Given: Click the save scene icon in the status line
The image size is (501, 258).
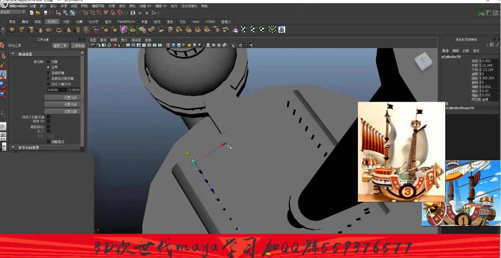Looking at the screenshot, I should click(45, 13).
